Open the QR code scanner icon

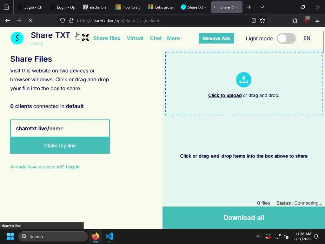(86, 37)
